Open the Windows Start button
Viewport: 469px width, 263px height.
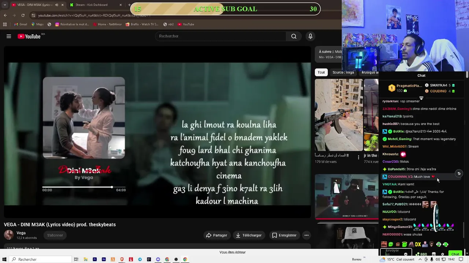pyautogui.click(x=4, y=259)
